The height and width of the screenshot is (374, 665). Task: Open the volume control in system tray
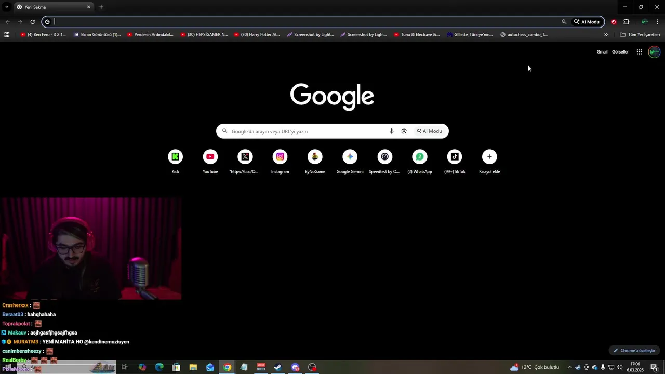619,367
